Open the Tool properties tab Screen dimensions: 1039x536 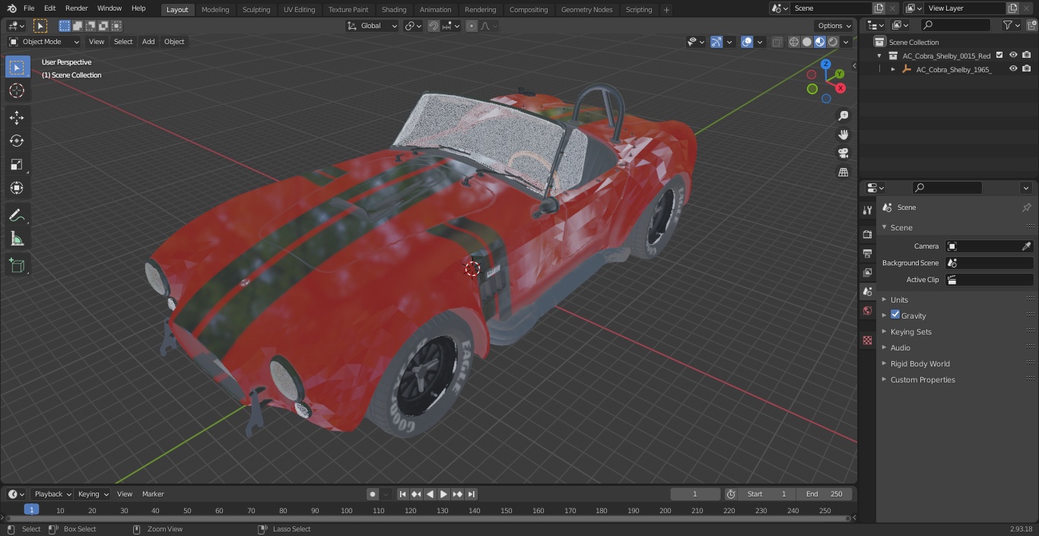tap(867, 210)
